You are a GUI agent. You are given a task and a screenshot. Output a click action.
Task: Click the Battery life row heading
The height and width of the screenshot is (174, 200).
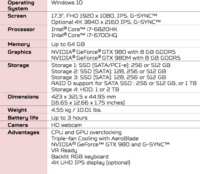[x=23, y=118]
